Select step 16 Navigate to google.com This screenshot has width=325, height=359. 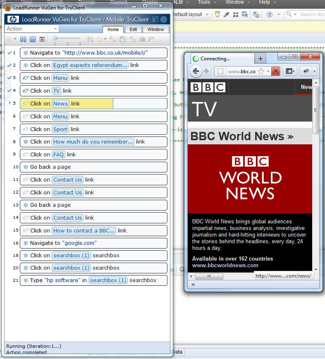pos(93,243)
